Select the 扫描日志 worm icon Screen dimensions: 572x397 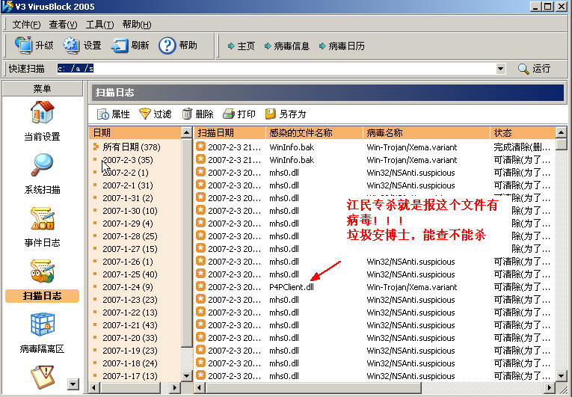point(43,271)
